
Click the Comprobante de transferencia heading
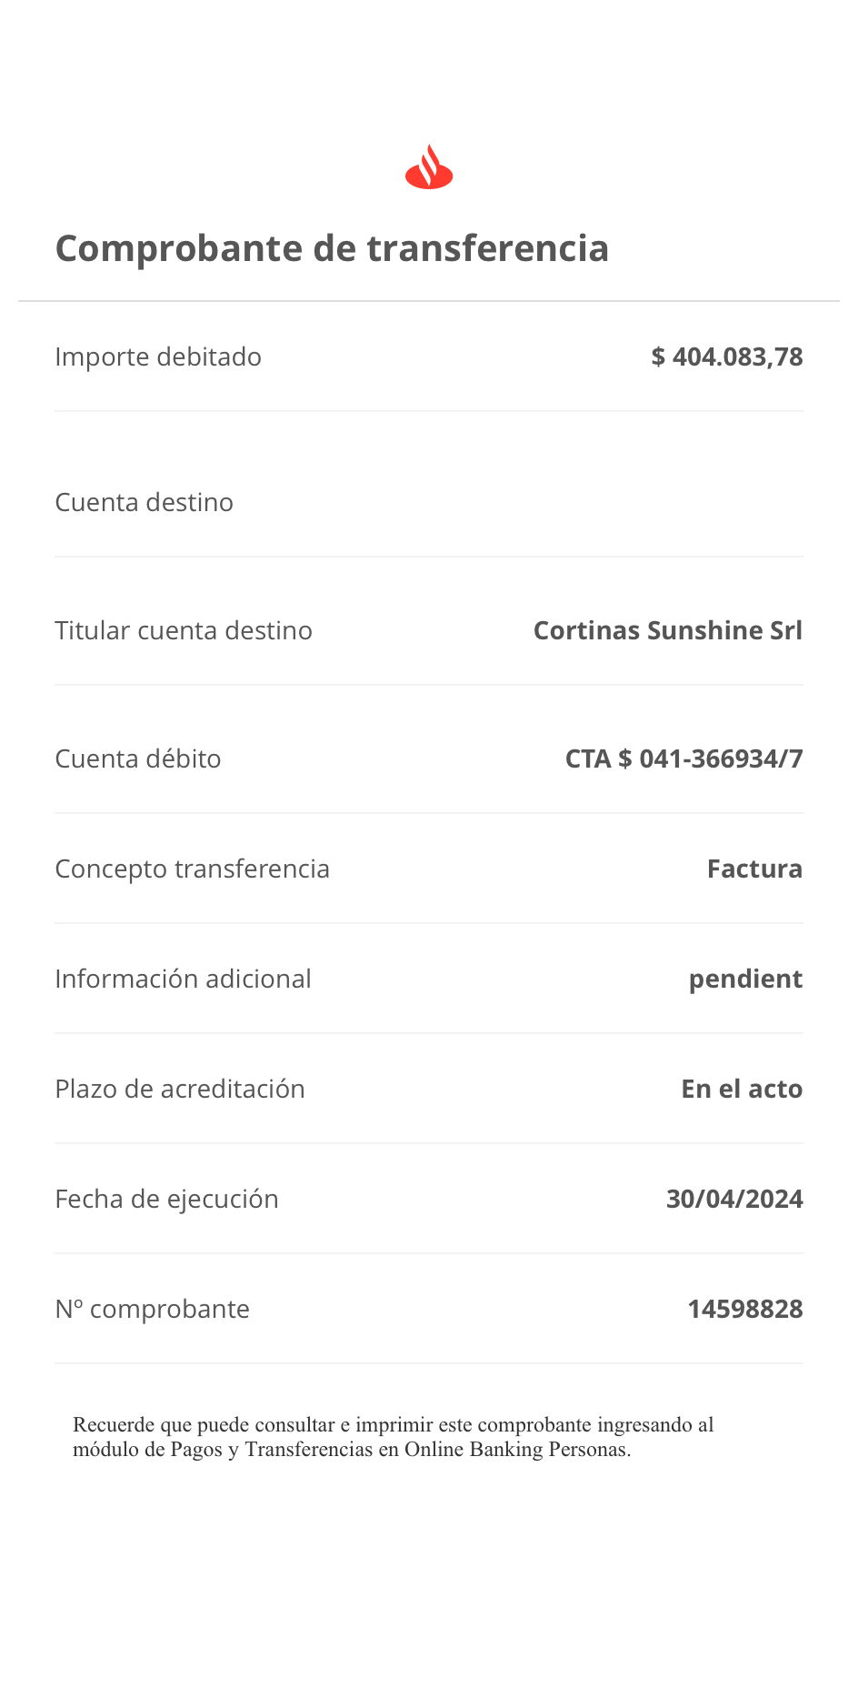pos(332,248)
